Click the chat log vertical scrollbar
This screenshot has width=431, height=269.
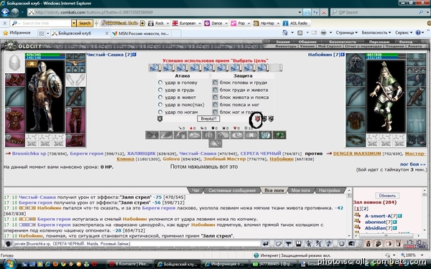[x=349, y=213]
